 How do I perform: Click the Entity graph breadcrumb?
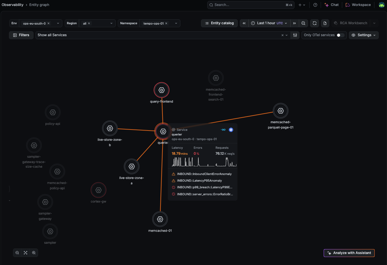point(39,5)
